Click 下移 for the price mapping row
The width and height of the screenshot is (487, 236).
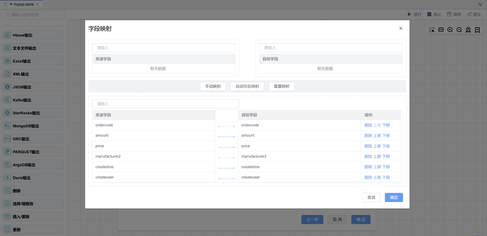pos(386,146)
